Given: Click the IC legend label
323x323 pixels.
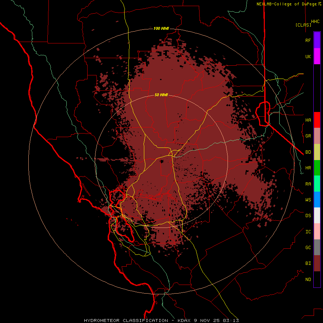Looking at the screenshot, I should tap(308, 232).
